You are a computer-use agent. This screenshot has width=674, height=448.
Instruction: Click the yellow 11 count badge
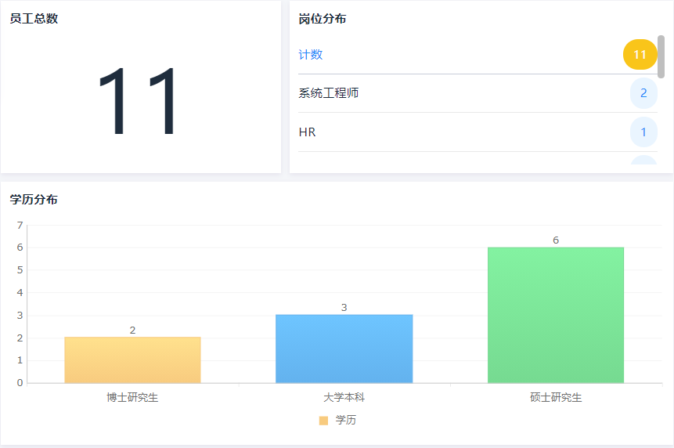640,55
